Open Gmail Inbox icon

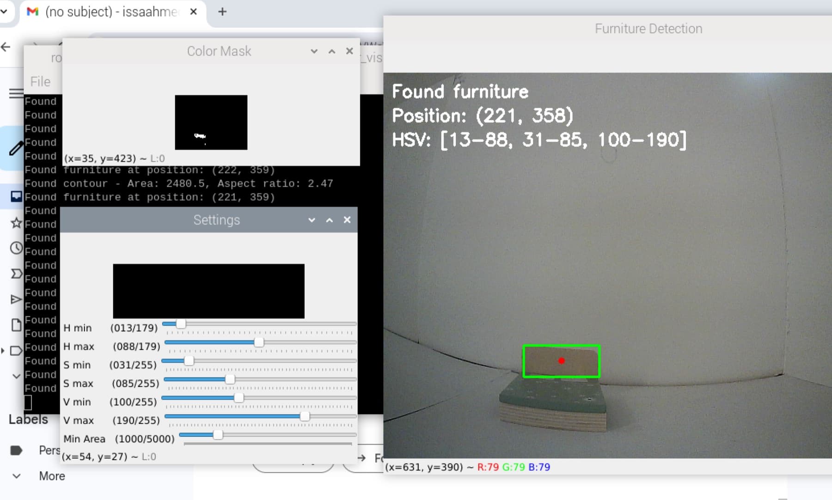[x=16, y=196]
